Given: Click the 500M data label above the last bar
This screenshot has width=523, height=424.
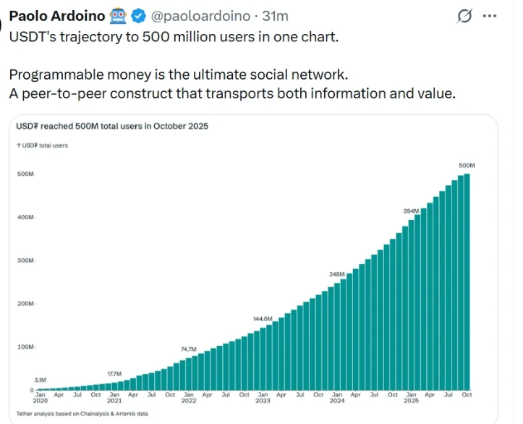Looking at the screenshot, I should tap(467, 166).
